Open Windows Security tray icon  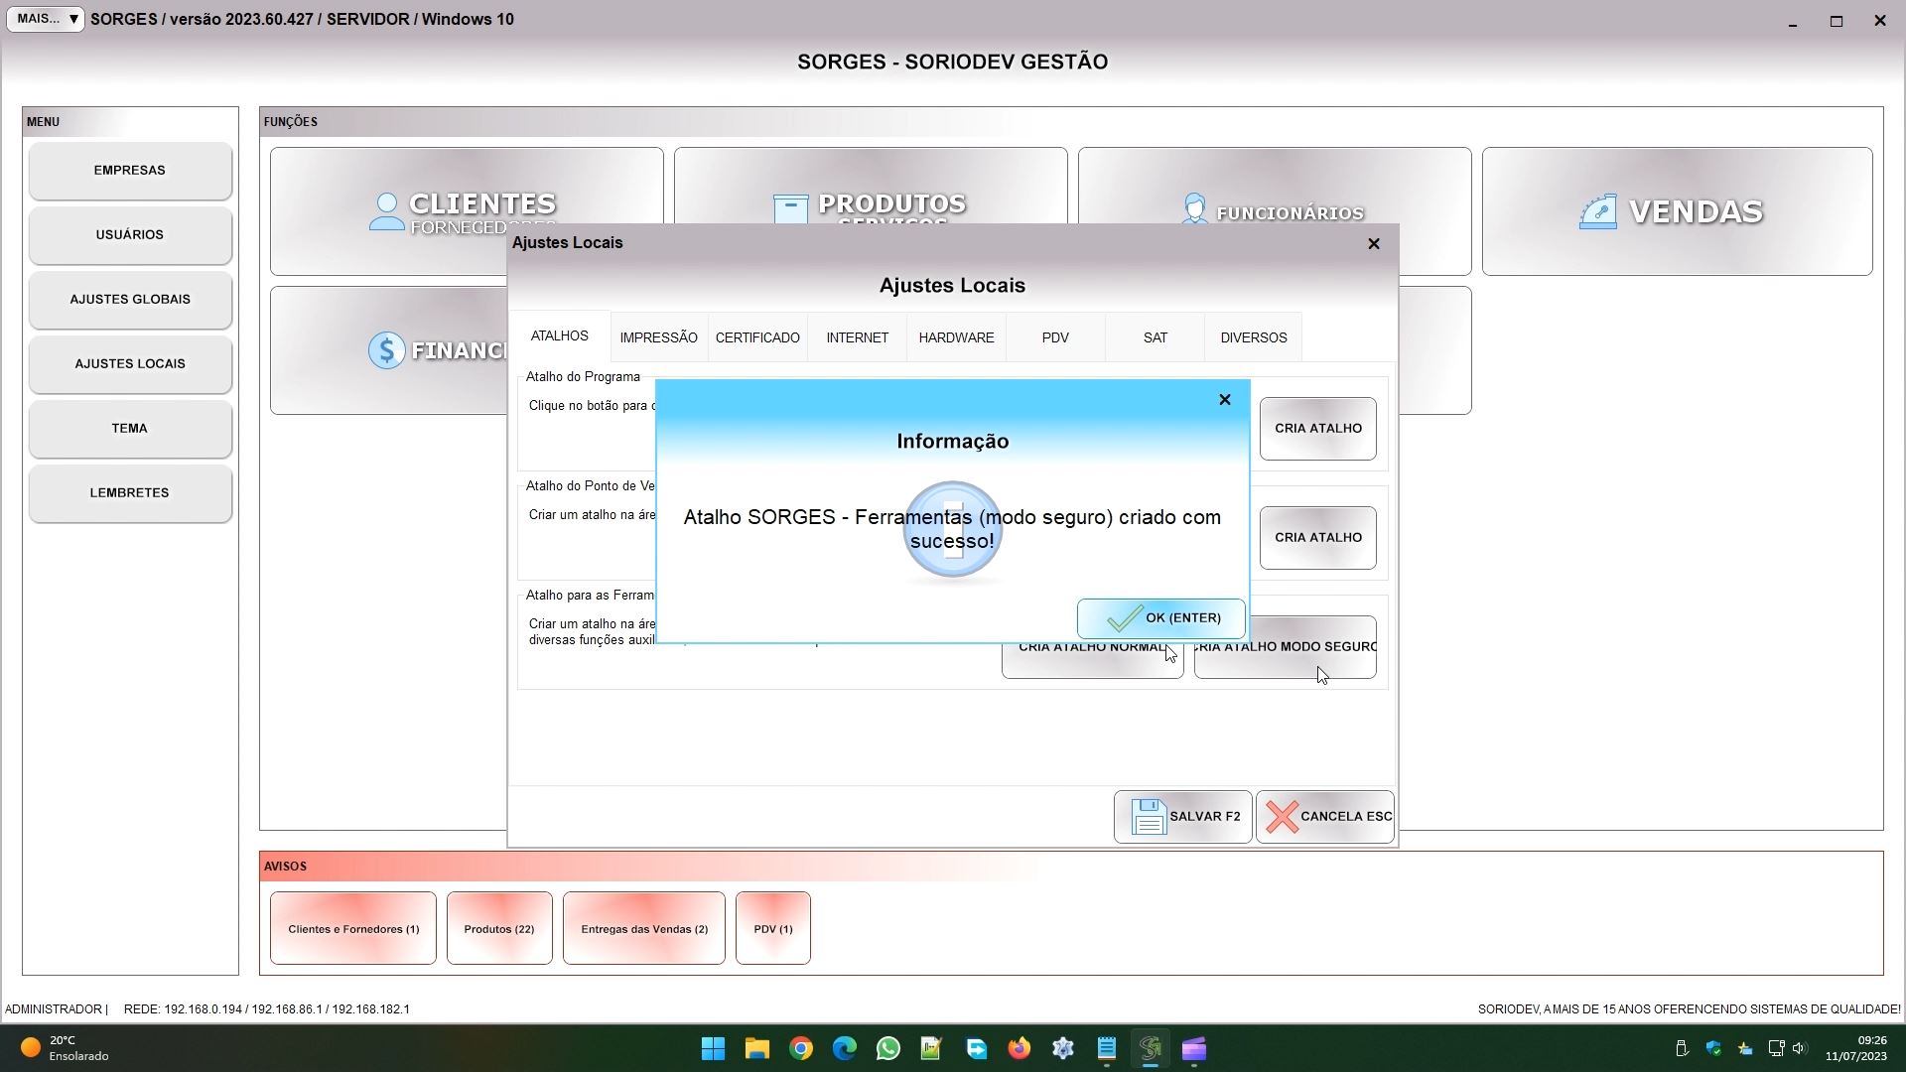click(1713, 1049)
